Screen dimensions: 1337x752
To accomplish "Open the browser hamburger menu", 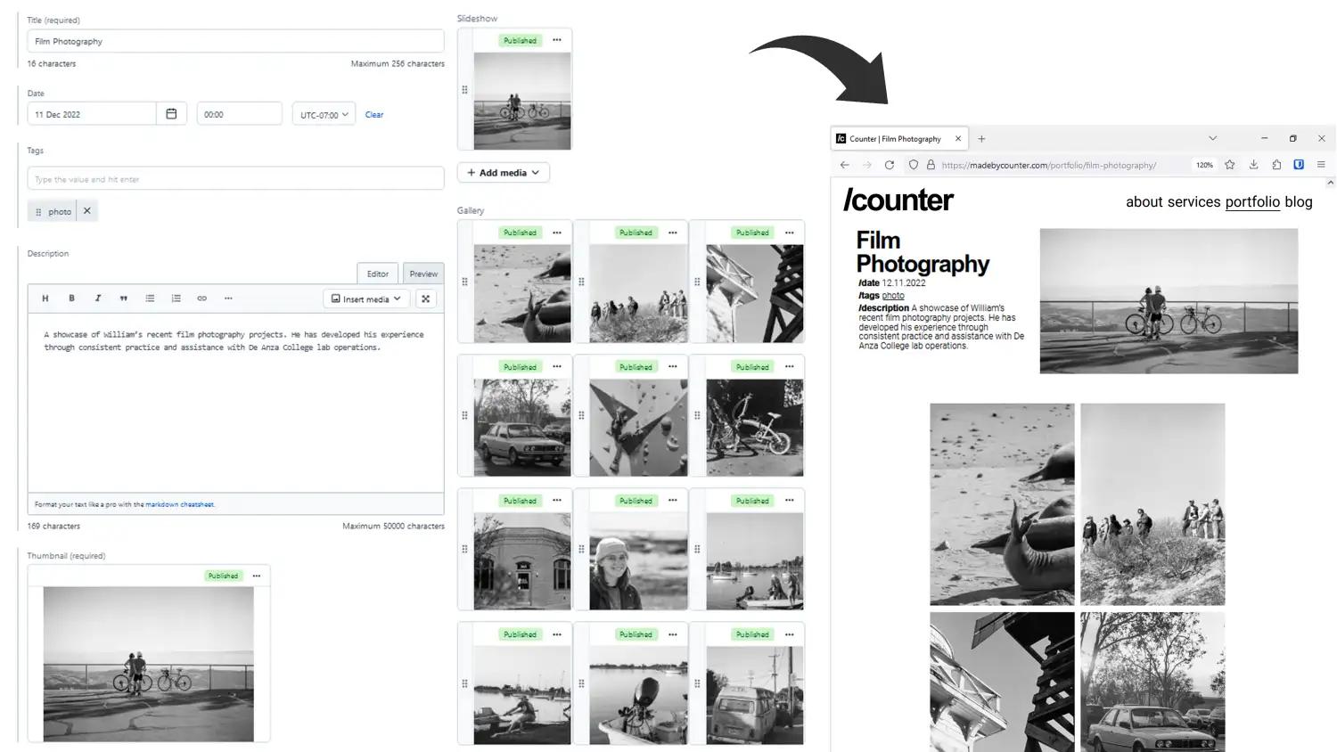I will (x=1321, y=165).
